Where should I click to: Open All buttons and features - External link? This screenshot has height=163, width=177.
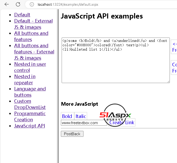[x=34, y=52]
